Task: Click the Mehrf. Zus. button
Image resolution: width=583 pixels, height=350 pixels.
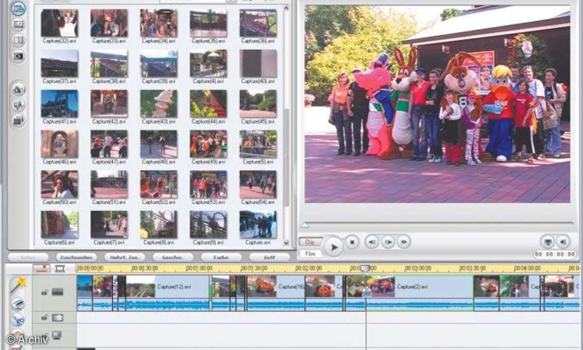Action: pos(124,257)
